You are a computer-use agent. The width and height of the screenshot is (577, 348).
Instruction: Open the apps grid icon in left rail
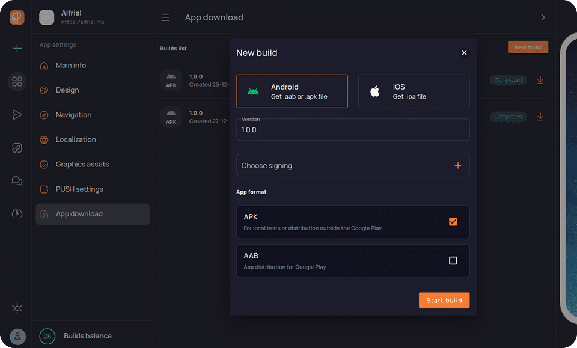[x=17, y=81]
